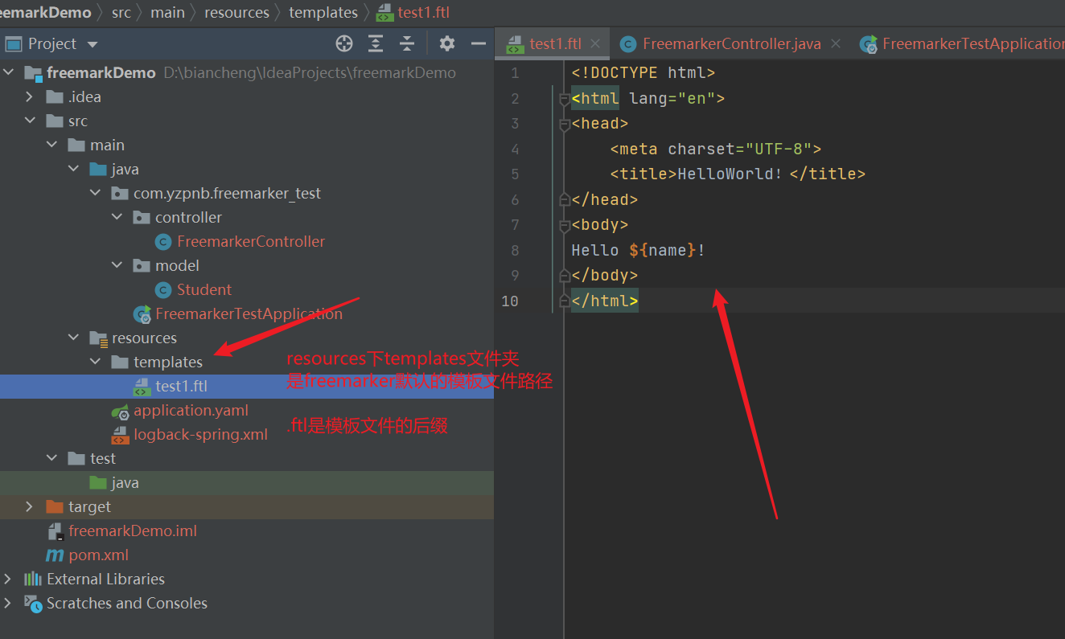This screenshot has width=1065, height=639.
Task: Select FreemarkerTestApplication in project tree
Action: [249, 313]
